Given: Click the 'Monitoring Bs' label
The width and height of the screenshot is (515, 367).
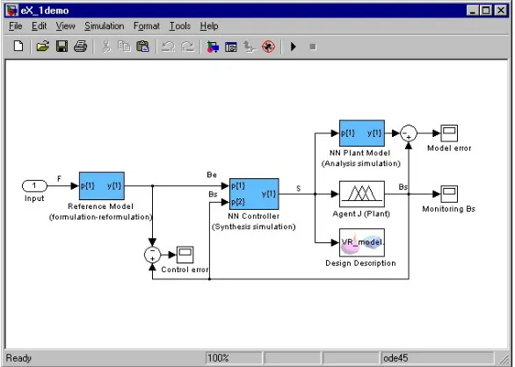Looking at the screenshot, I should pyautogui.click(x=449, y=209).
